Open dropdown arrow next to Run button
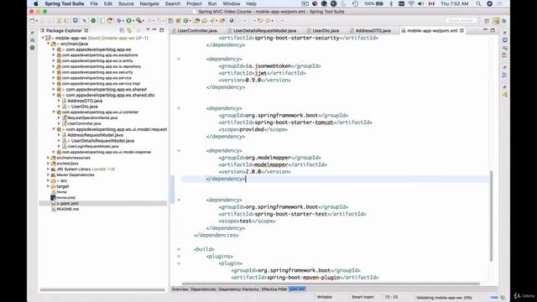The image size is (537, 302). (x=133, y=21)
